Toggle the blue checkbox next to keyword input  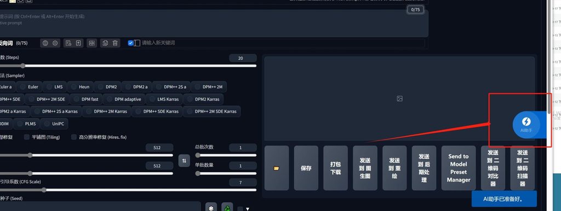(130, 43)
